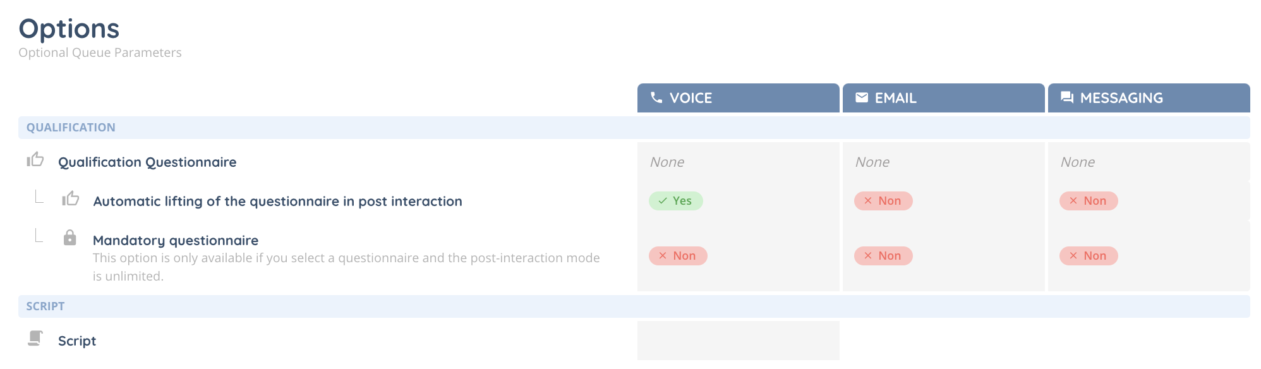Open Voice questionnaire selector showing None

pos(738,162)
